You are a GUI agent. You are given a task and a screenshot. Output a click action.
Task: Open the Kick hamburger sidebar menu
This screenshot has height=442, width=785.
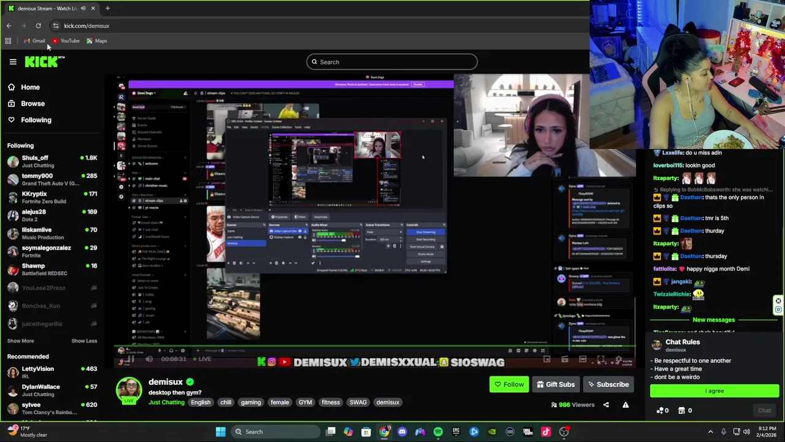point(13,61)
